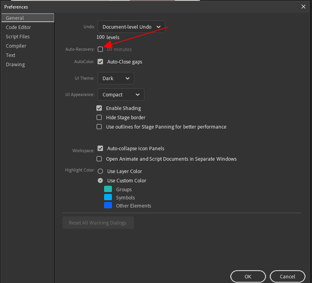Open the Drawing preferences section
The width and height of the screenshot is (312, 283).
(15, 64)
